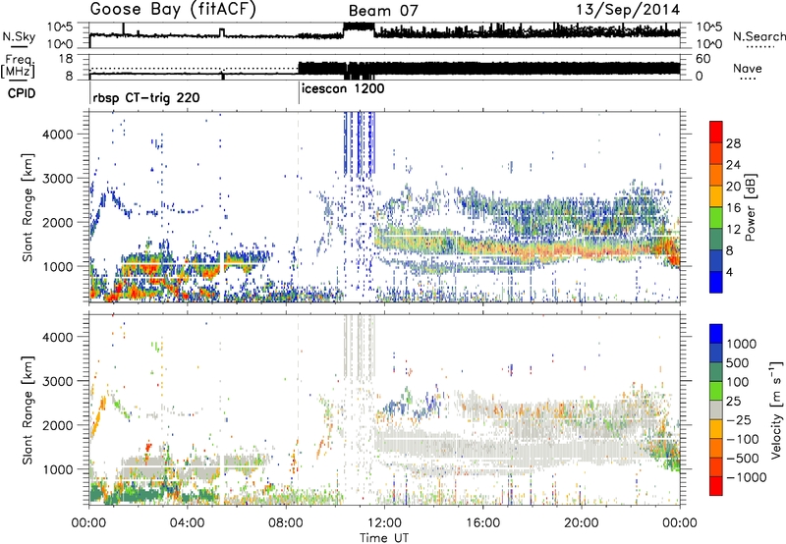
Task: Click the blue top of Velocity color bar
Action: [x=716, y=334]
